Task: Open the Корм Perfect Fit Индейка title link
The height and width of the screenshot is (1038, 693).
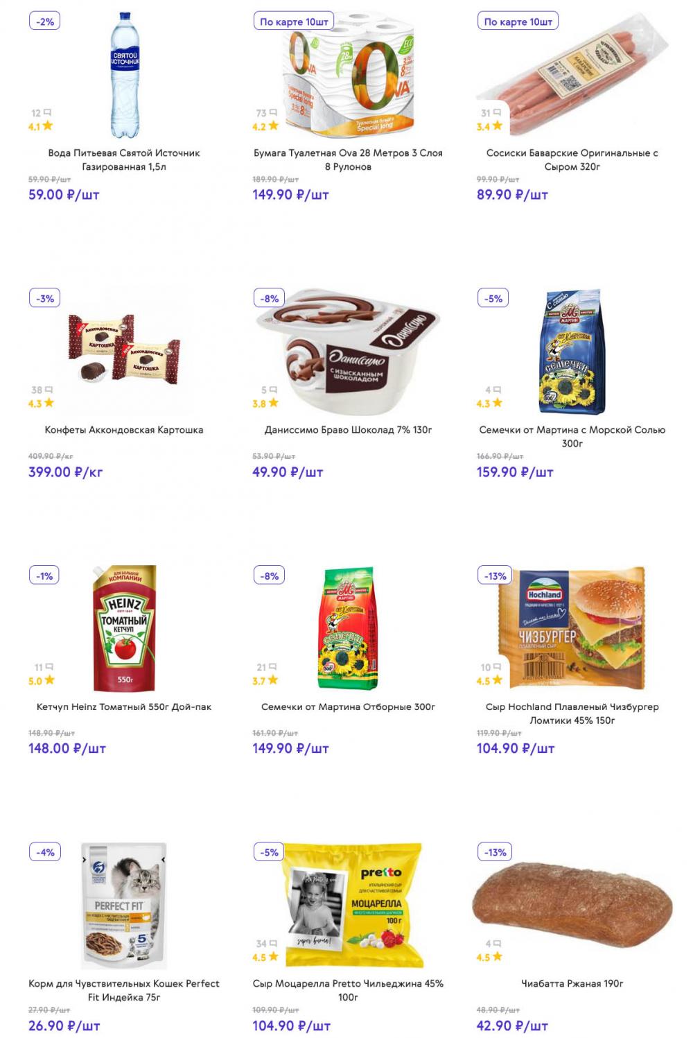Action: (124, 990)
